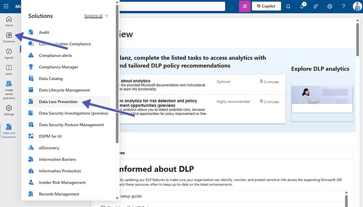Click the Compliance Manager trophy icon
The width and height of the screenshot is (363, 207).
click(31, 67)
